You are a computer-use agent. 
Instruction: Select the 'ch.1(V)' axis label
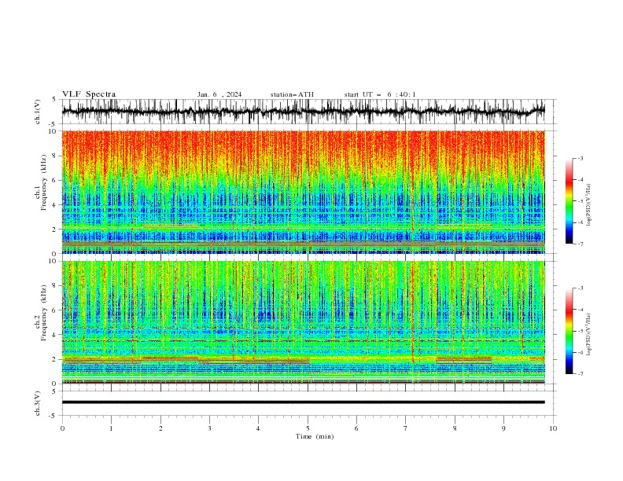pos(38,112)
